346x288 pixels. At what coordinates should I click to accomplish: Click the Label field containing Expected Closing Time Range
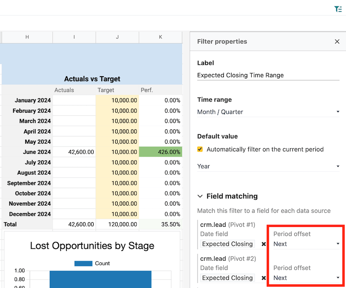[x=268, y=75]
